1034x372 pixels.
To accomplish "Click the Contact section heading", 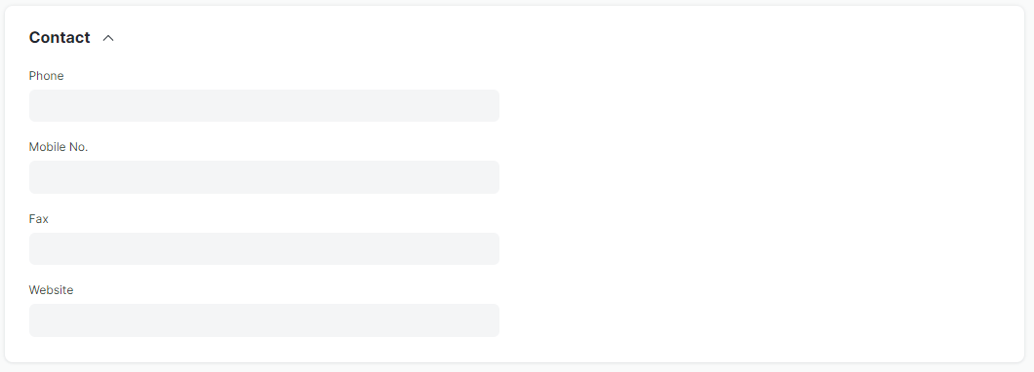I will click(x=60, y=38).
